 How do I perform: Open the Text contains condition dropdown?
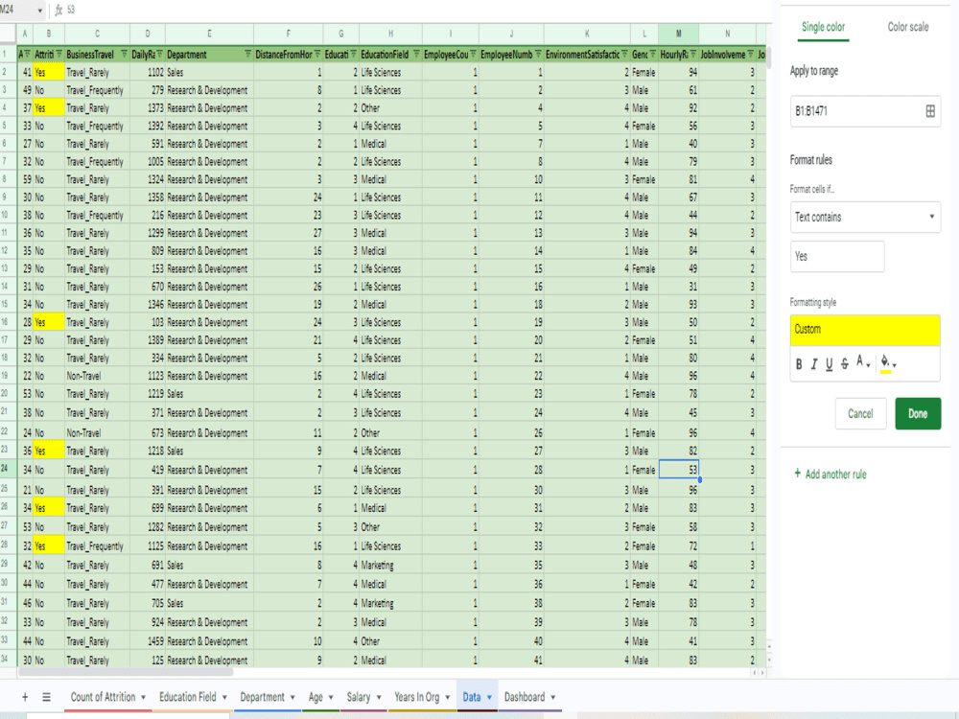[x=863, y=218]
